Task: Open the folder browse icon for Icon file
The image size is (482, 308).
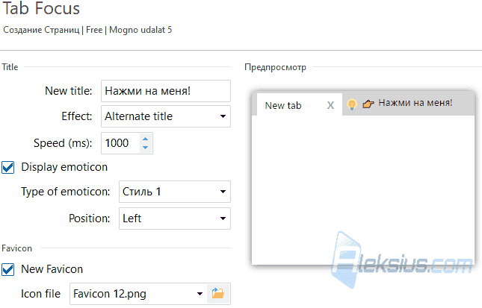Action: 218,294
